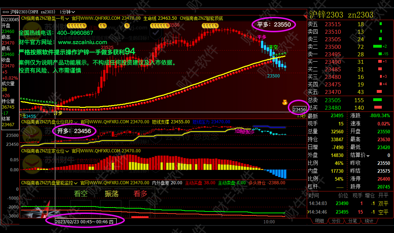The image size is (394, 233).
Task: Open the 1分钟 timeframe dropdown
Action: [x=67, y=12]
